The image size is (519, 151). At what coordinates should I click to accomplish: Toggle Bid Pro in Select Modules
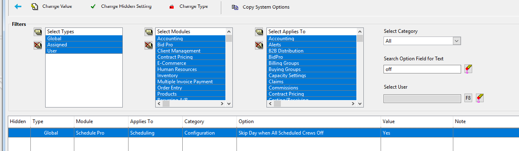(191, 45)
